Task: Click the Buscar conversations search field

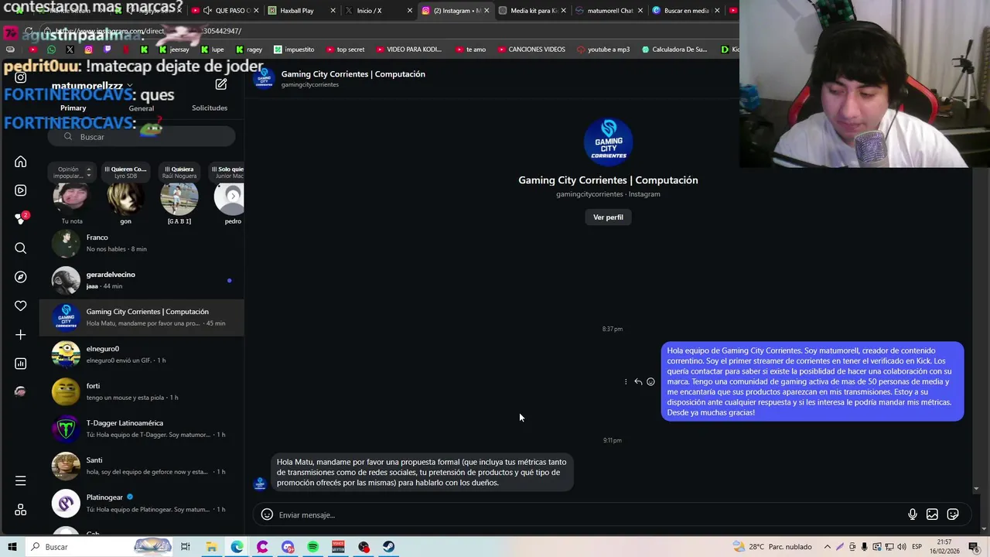Action: [x=142, y=137]
